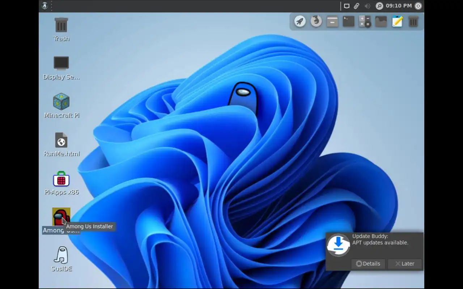Click the trash can icon in the dock

pyautogui.click(x=413, y=21)
